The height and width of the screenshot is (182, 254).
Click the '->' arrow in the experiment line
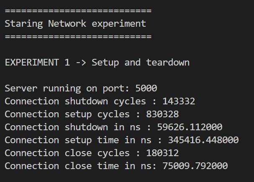point(81,63)
